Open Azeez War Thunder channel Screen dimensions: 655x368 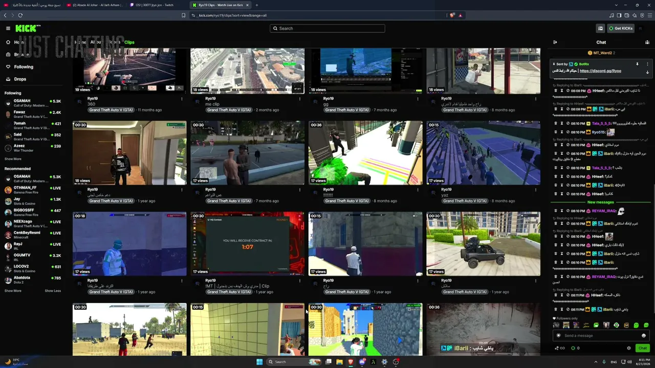(x=33, y=148)
